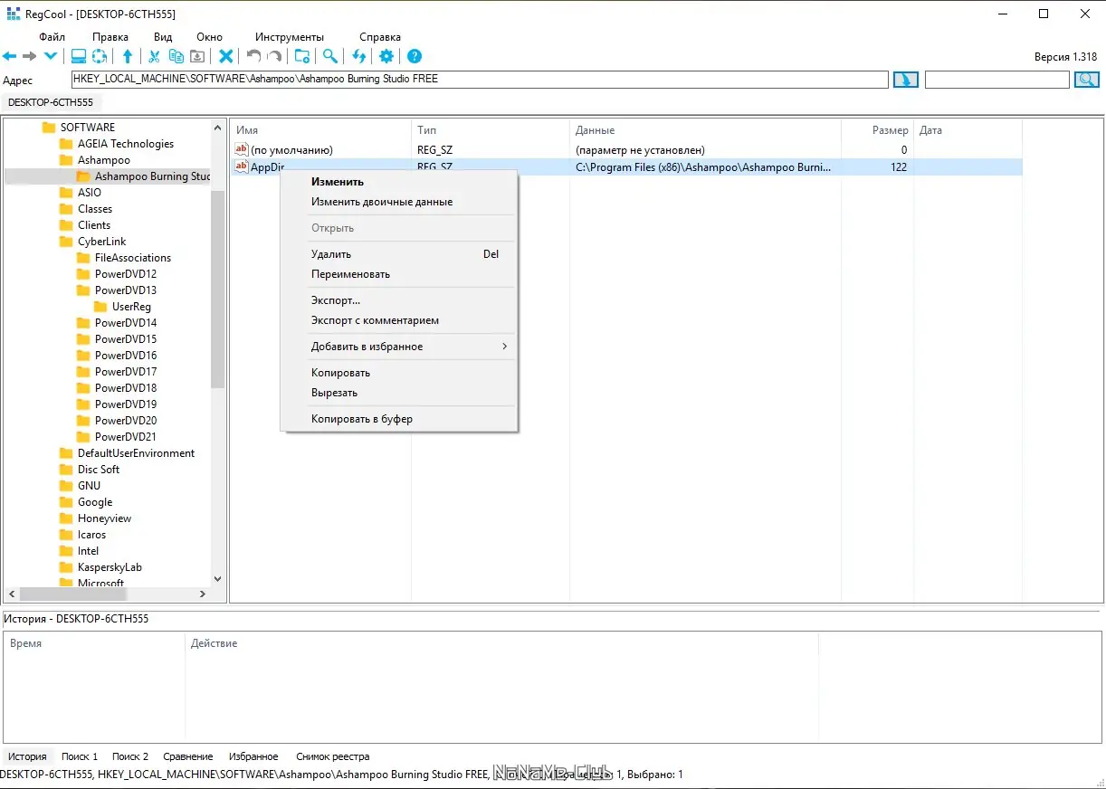Screen dimensions: 1106x789
Task: Select the Ashampoo Burning Studio tree key
Action: [152, 176]
